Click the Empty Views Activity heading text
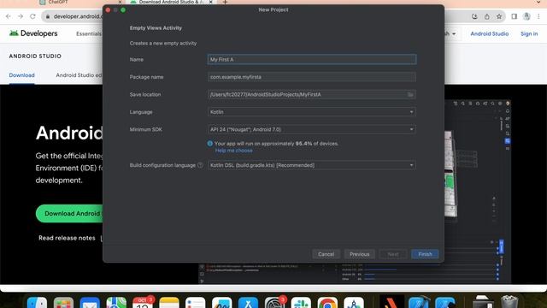This screenshot has width=547, height=308. point(156,28)
